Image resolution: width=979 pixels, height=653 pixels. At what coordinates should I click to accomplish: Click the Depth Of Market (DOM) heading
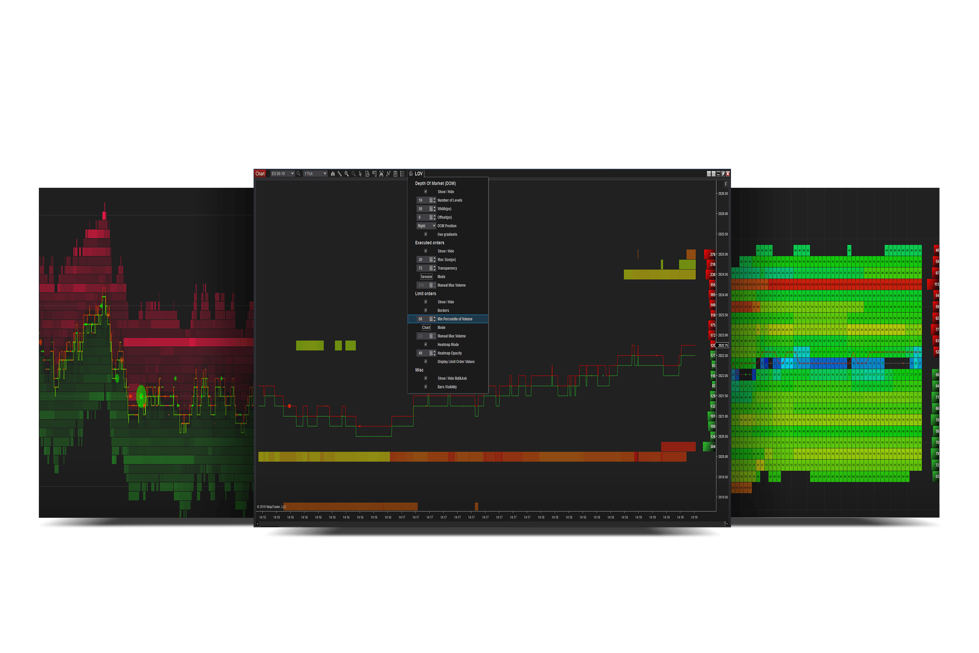click(x=435, y=183)
